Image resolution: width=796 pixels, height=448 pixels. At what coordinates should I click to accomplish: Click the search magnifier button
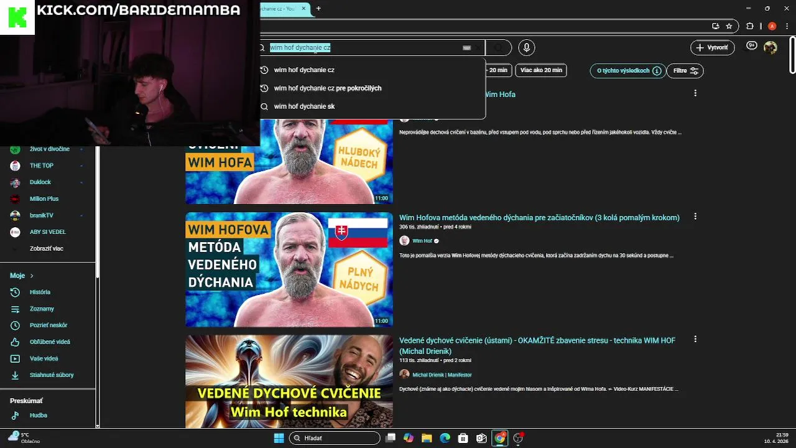pyautogui.click(x=498, y=47)
